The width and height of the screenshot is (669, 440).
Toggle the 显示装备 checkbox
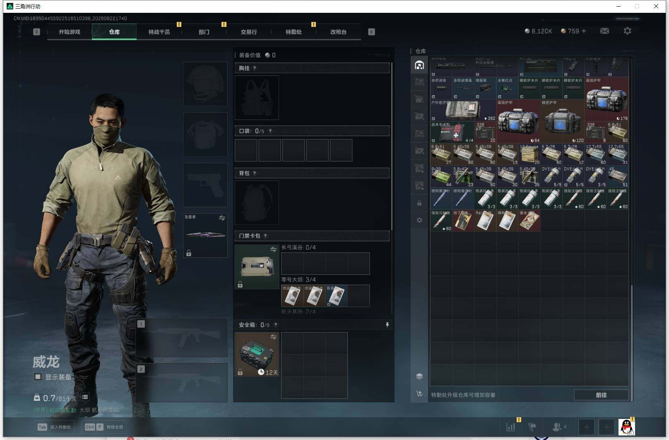[38, 377]
